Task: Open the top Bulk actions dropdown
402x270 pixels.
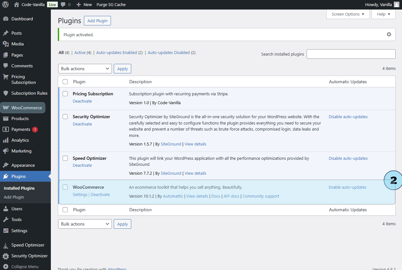Action: (85, 69)
